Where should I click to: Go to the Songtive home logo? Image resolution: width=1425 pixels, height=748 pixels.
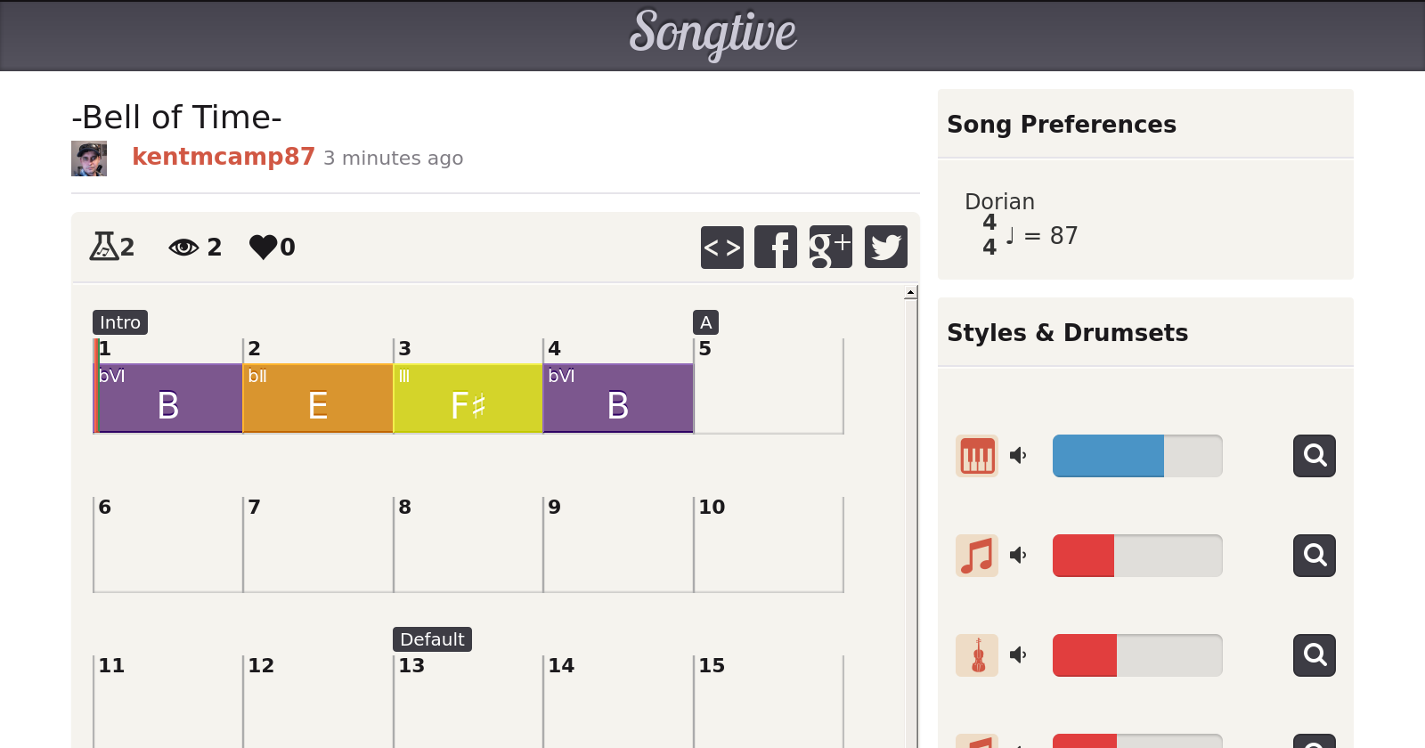click(x=712, y=34)
